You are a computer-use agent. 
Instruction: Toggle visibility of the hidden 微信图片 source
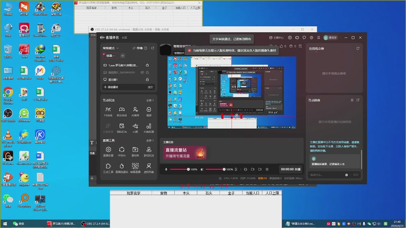(x=142, y=72)
